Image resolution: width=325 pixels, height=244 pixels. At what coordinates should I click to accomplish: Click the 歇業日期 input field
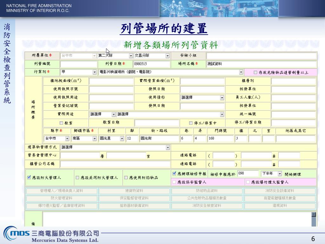coord(157,123)
